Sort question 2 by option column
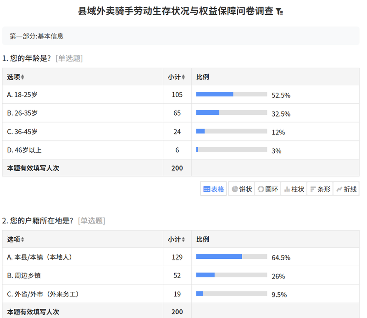Image resolution: width=367 pixels, height=318 pixels. pyautogui.click(x=16, y=240)
